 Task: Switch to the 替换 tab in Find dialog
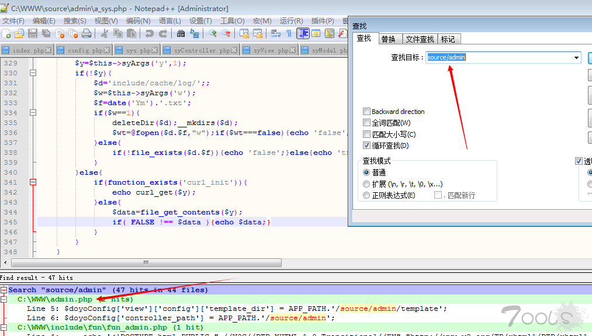click(389, 39)
